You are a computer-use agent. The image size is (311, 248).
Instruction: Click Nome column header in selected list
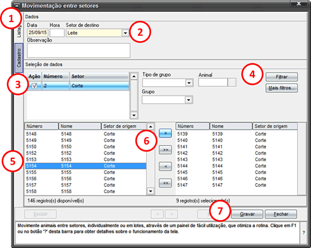pyautogui.click(x=231, y=126)
